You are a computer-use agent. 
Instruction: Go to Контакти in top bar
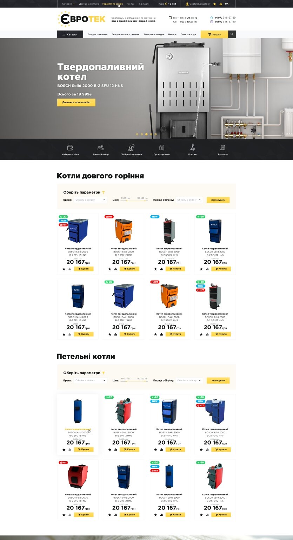(x=144, y=4)
